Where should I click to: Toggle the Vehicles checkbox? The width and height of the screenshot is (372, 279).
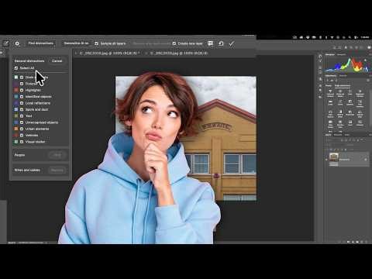[22, 136]
